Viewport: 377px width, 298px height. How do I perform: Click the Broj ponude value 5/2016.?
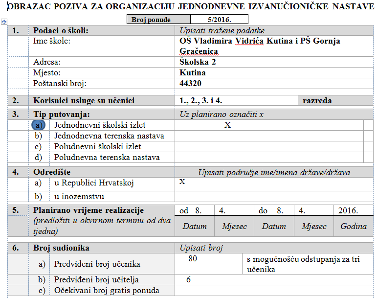[219, 20]
